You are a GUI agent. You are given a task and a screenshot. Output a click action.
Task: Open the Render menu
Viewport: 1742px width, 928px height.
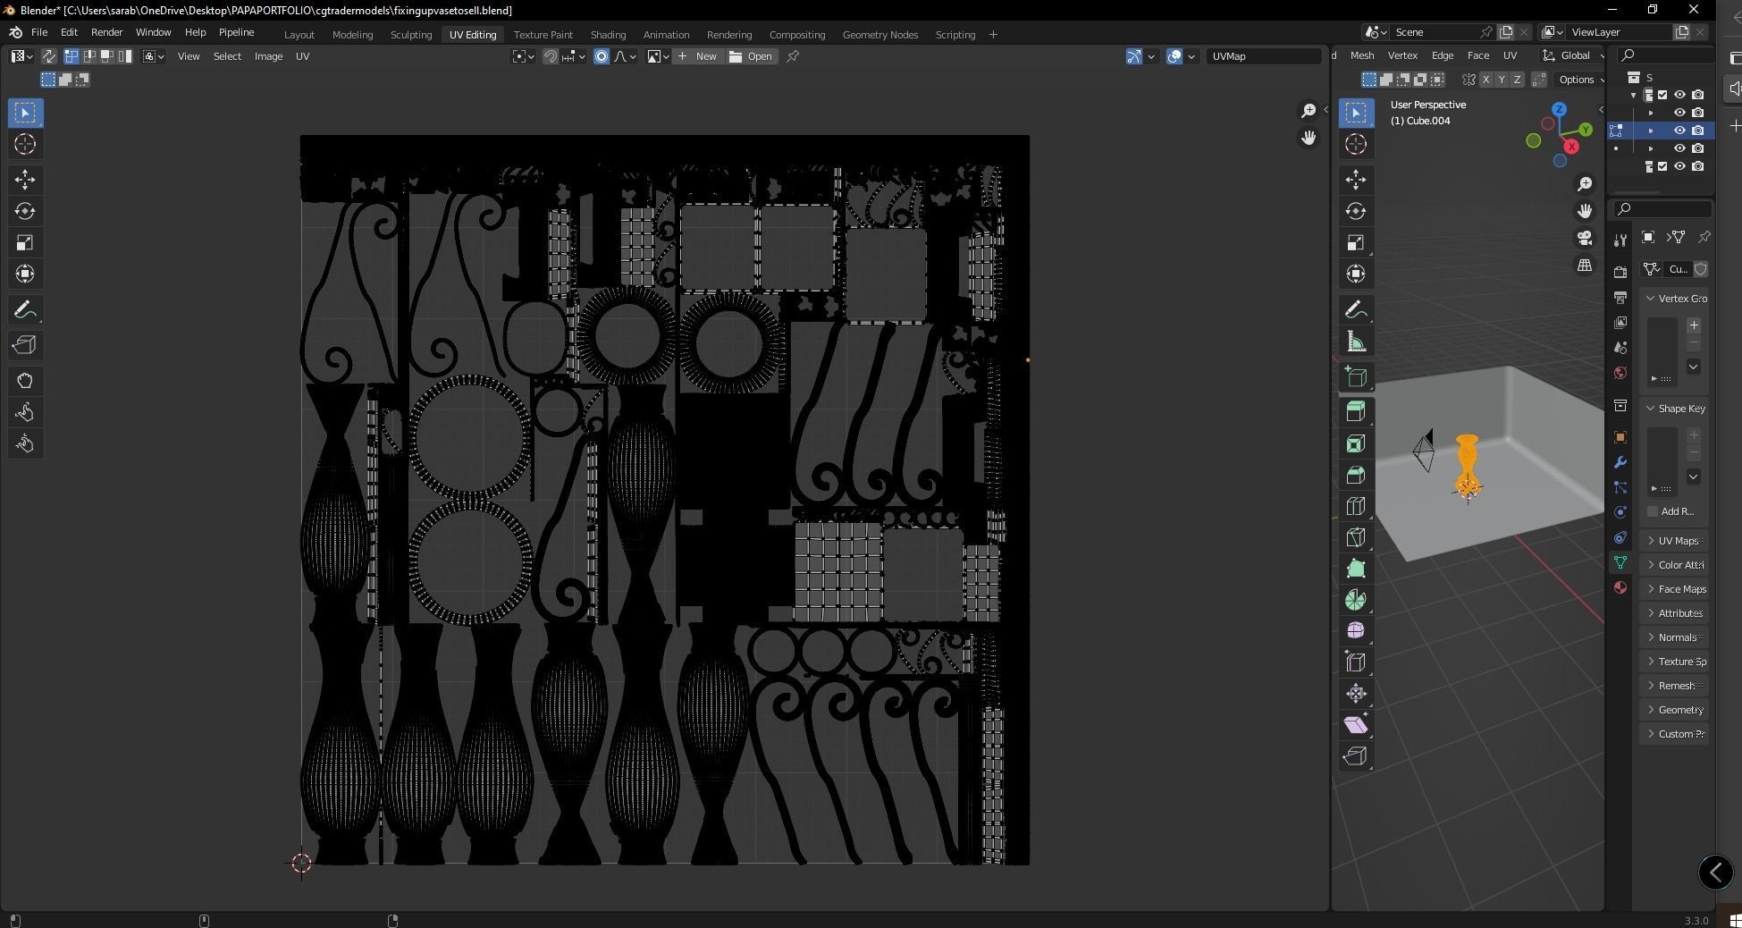(106, 32)
